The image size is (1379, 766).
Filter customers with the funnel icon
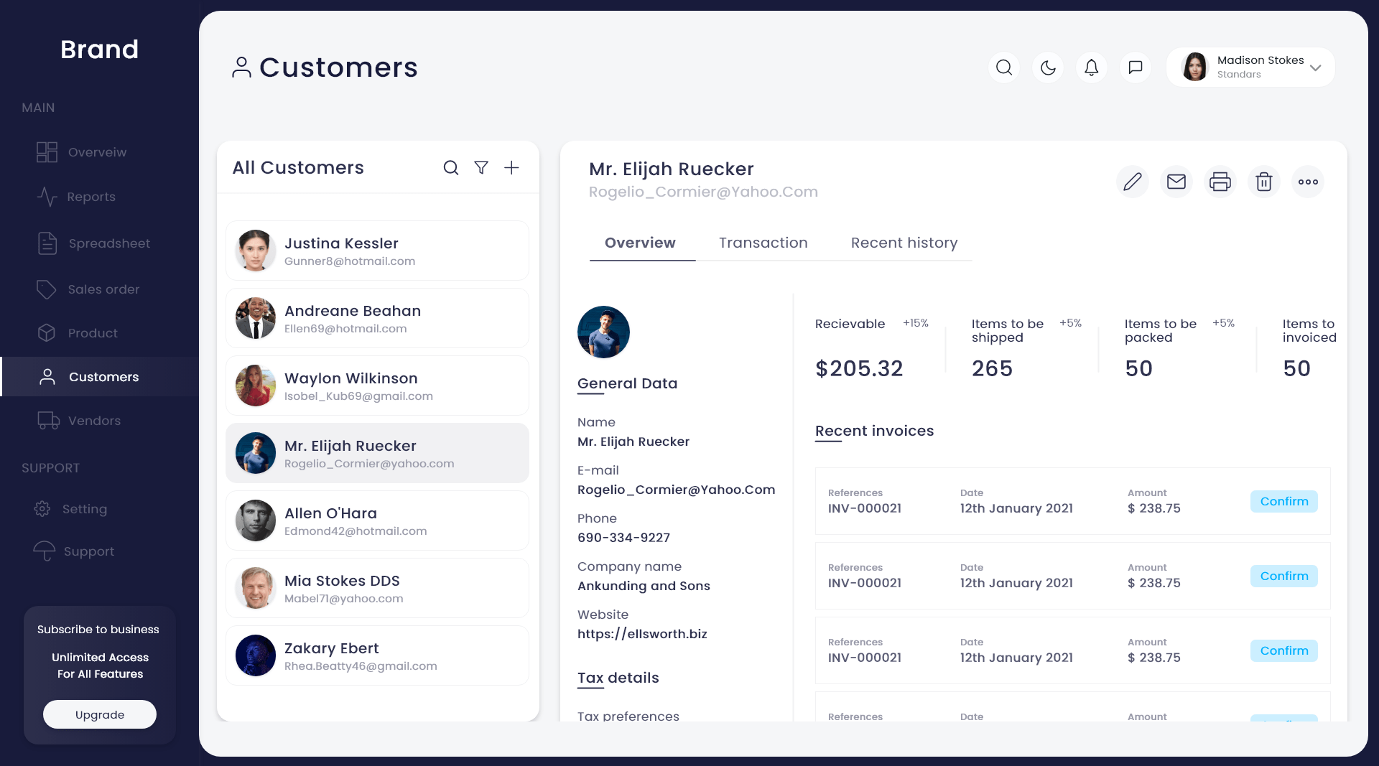(x=481, y=167)
